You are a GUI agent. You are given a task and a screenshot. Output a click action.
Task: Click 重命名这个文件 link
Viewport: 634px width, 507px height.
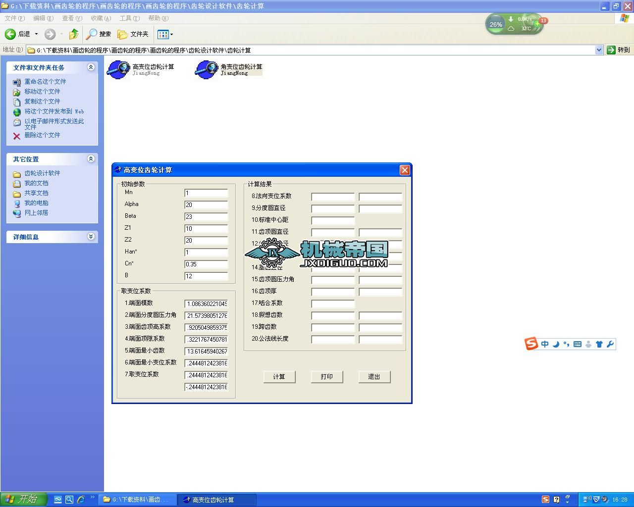[x=45, y=82]
